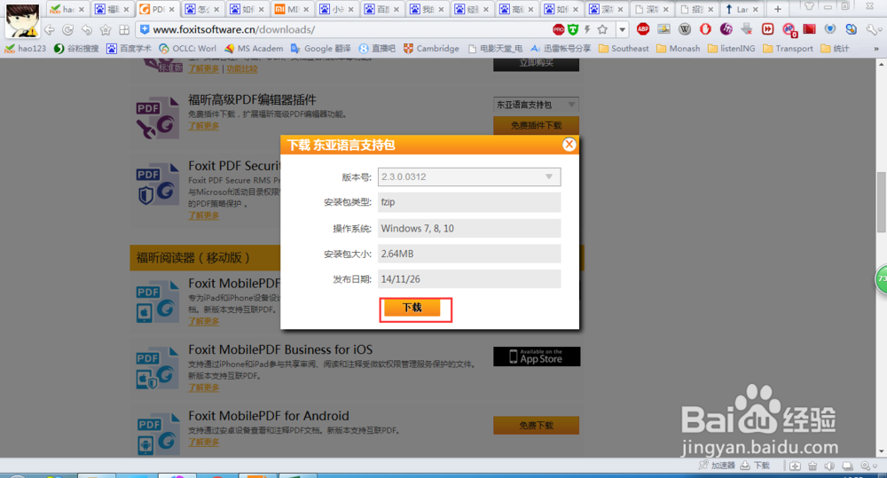
Task: Click 了解更多 under 福昕高级PDF编辑器插件
Action: click(204, 126)
